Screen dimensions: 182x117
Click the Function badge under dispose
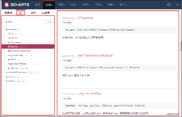68,23
